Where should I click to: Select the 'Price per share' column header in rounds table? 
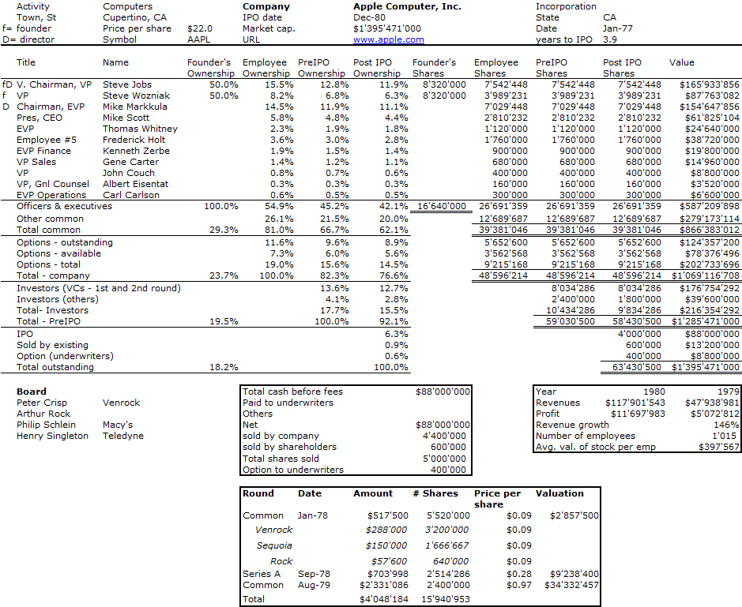[497, 499]
